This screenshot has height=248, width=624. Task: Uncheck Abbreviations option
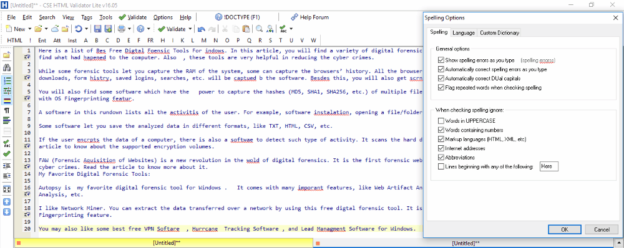click(x=441, y=158)
